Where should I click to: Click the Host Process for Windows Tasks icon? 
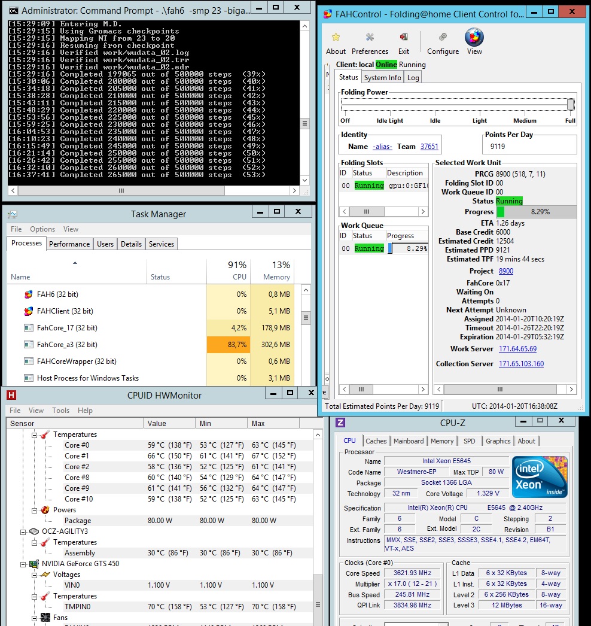pyautogui.click(x=28, y=378)
